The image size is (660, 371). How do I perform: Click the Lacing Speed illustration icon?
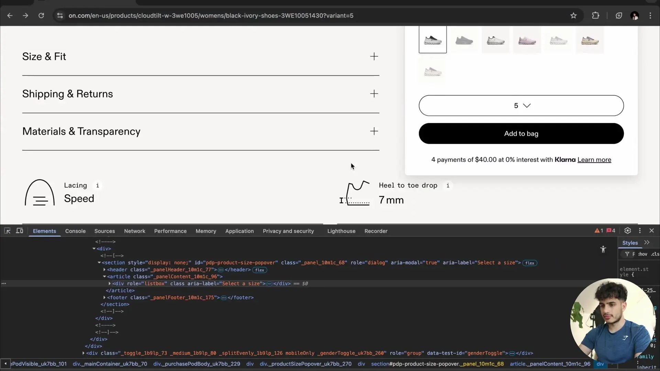(x=40, y=192)
